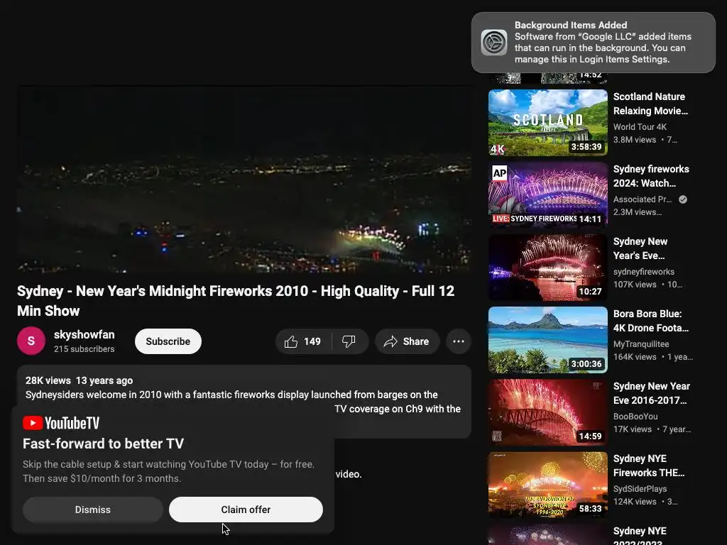Open the Scotland Nature Relaxing Movie title

pyautogui.click(x=650, y=104)
